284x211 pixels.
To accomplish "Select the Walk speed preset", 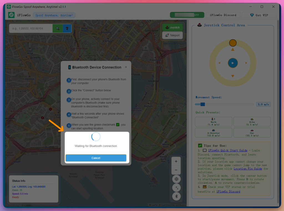I will 214,122.
